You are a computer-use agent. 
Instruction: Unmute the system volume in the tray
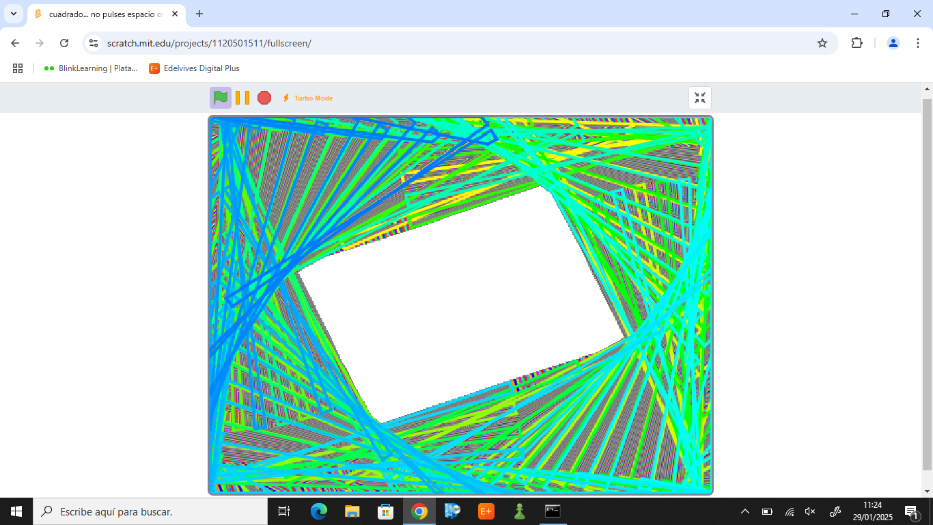coord(810,511)
